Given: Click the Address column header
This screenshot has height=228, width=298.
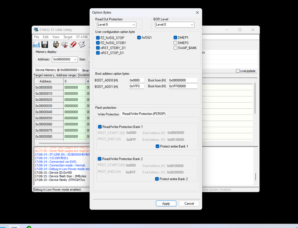Looking at the screenshot, I should [x=49, y=81].
